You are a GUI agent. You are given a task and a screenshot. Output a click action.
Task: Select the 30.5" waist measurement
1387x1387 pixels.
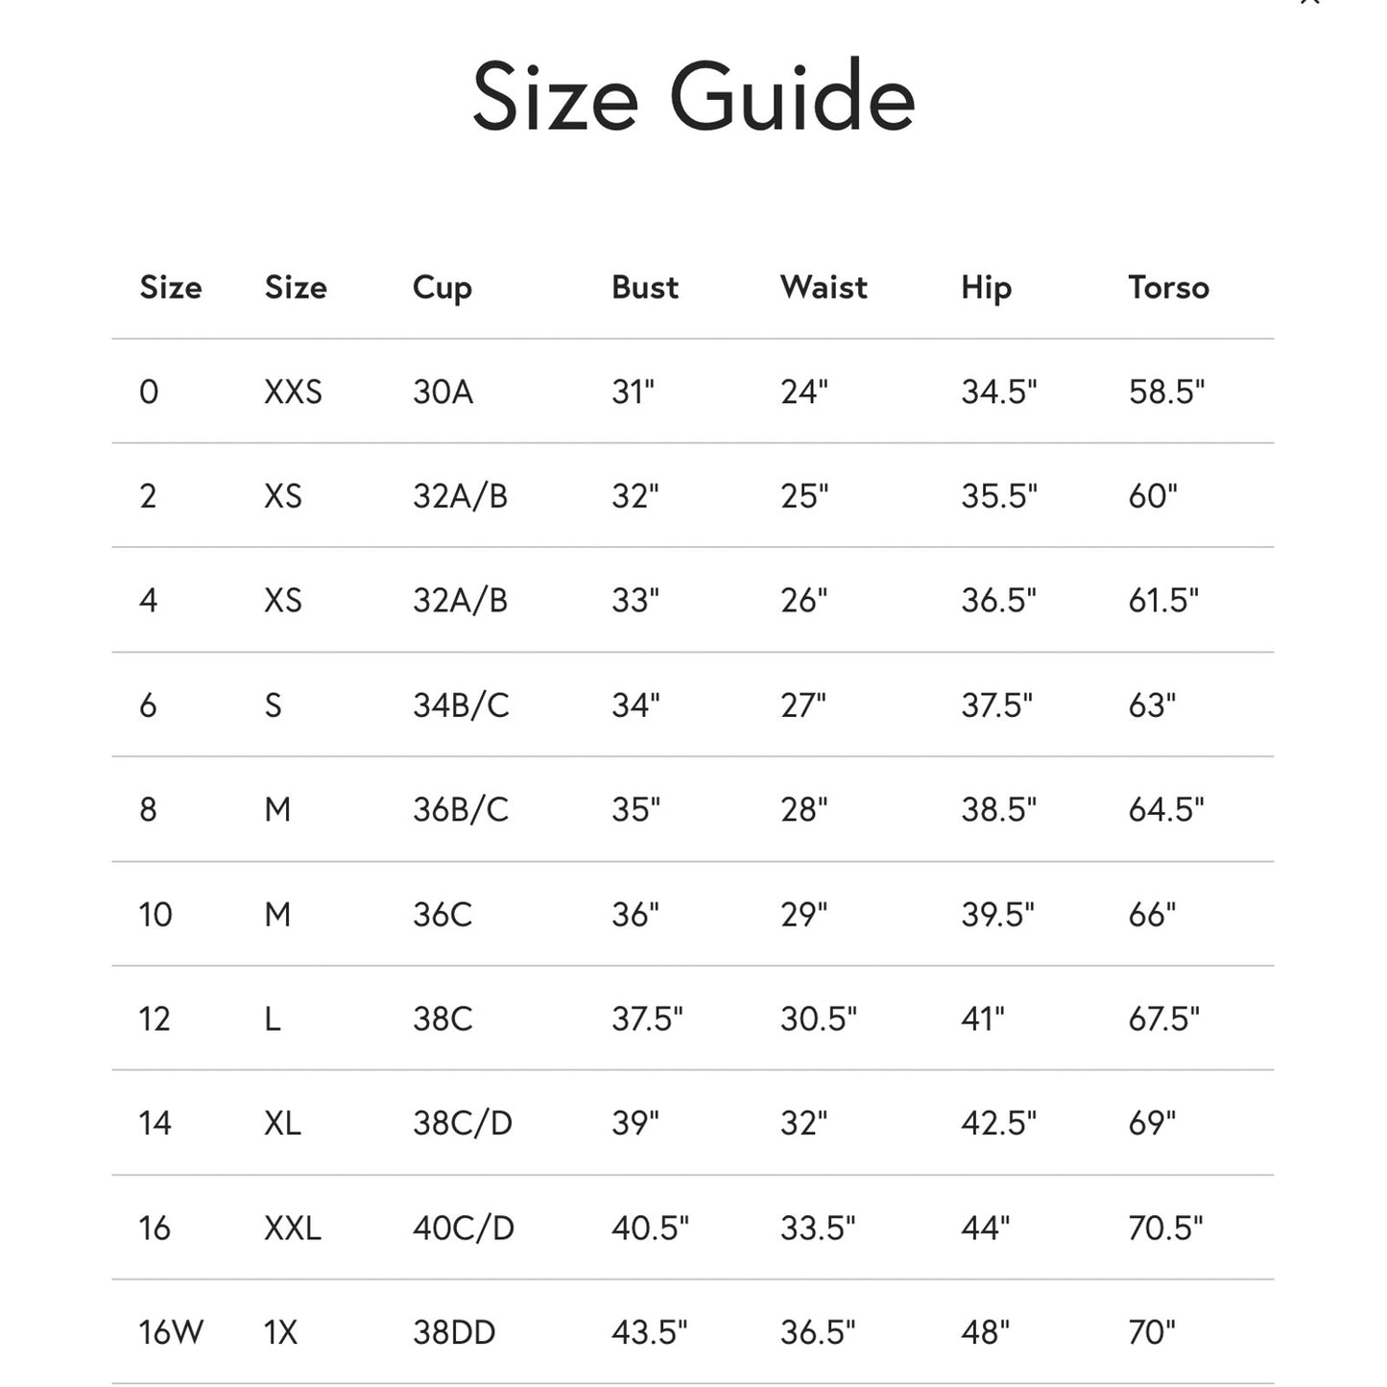(x=818, y=1018)
